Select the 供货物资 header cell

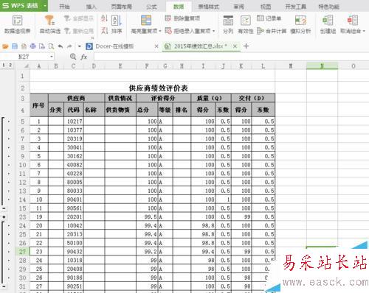point(120,110)
